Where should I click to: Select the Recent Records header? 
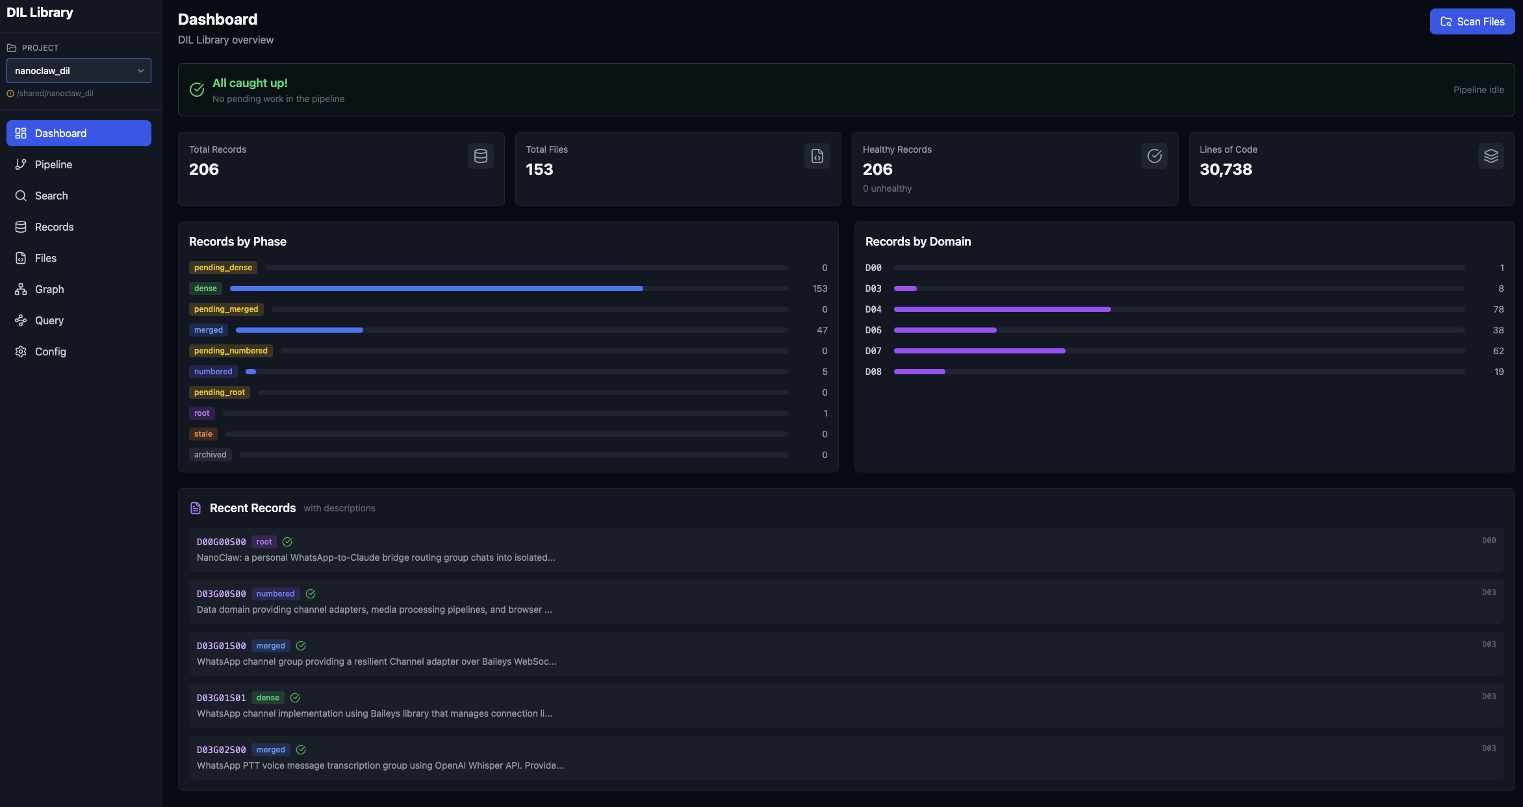click(252, 507)
